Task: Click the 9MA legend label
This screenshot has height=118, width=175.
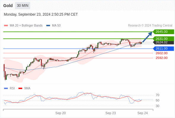Action: [x=27, y=88]
